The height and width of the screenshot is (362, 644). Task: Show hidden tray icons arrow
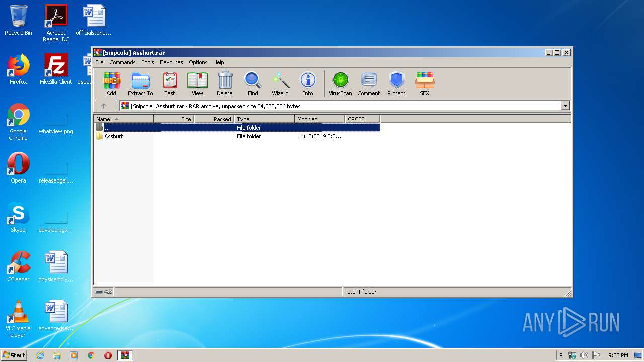click(x=561, y=355)
